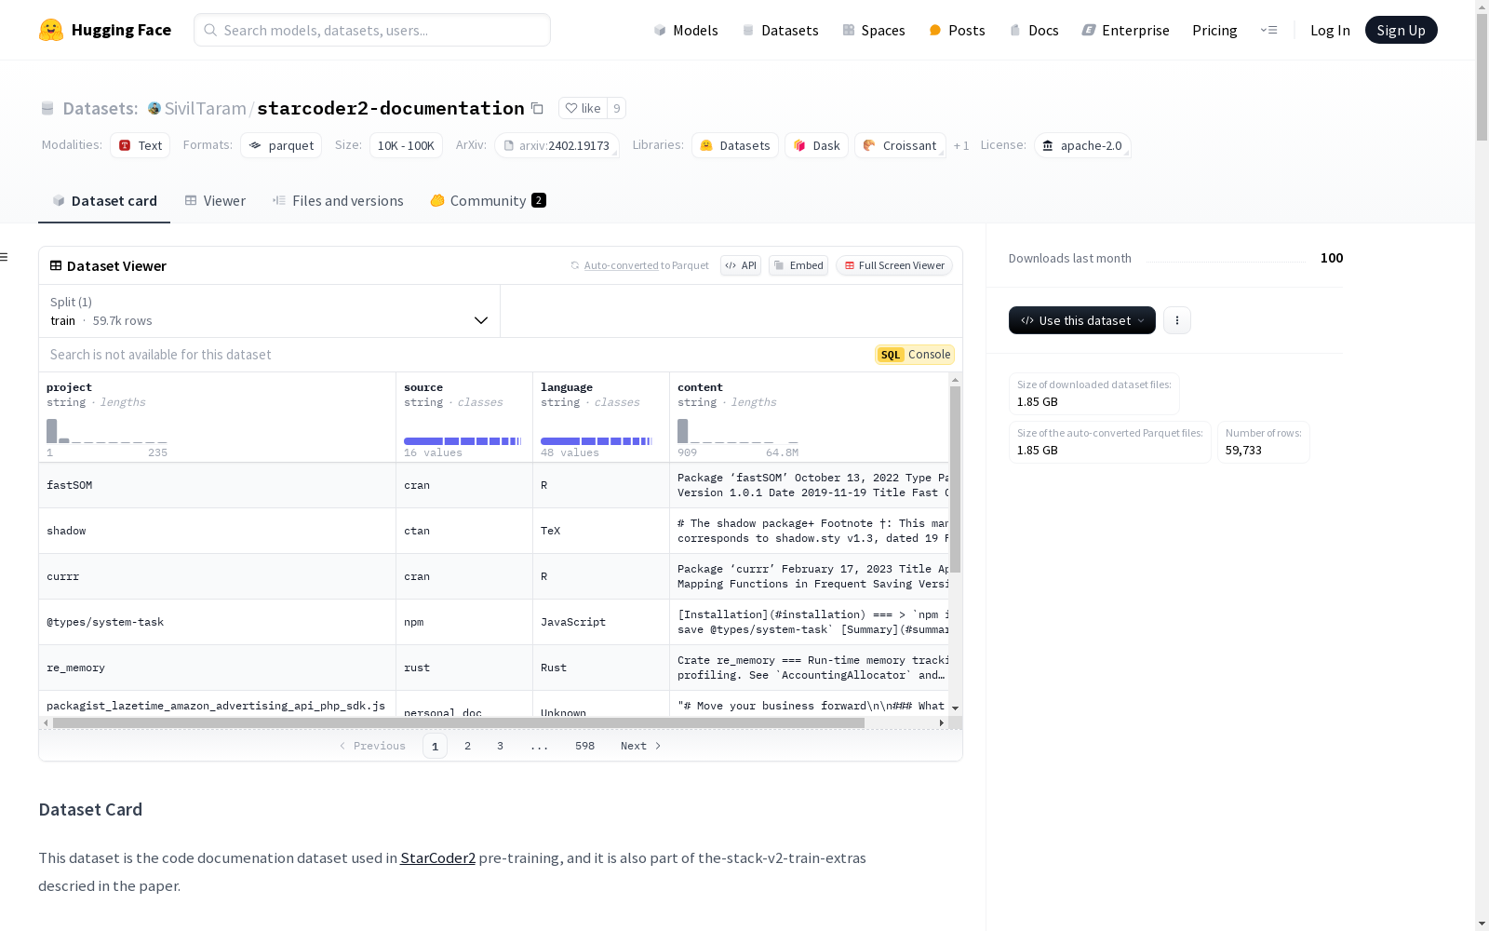The height and width of the screenshot is (931, 1489).
Task: Open the left sidebar table-of-contents icon
Action: [5, 257]
